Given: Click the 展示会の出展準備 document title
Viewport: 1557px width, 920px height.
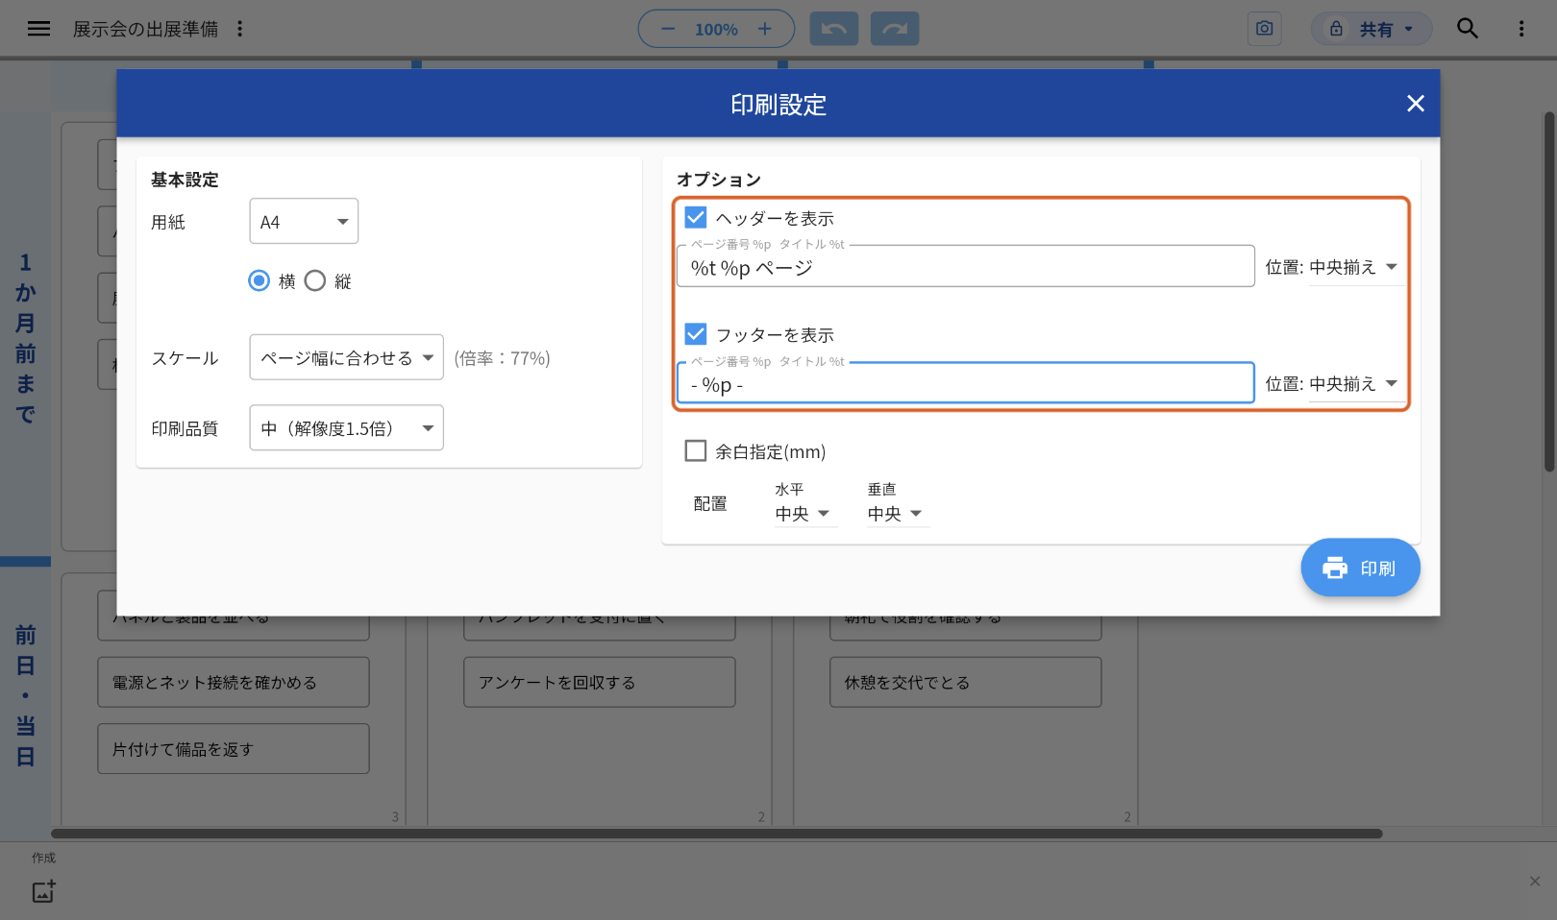Looking at the screenshot, I should click(x=146, y=29).
